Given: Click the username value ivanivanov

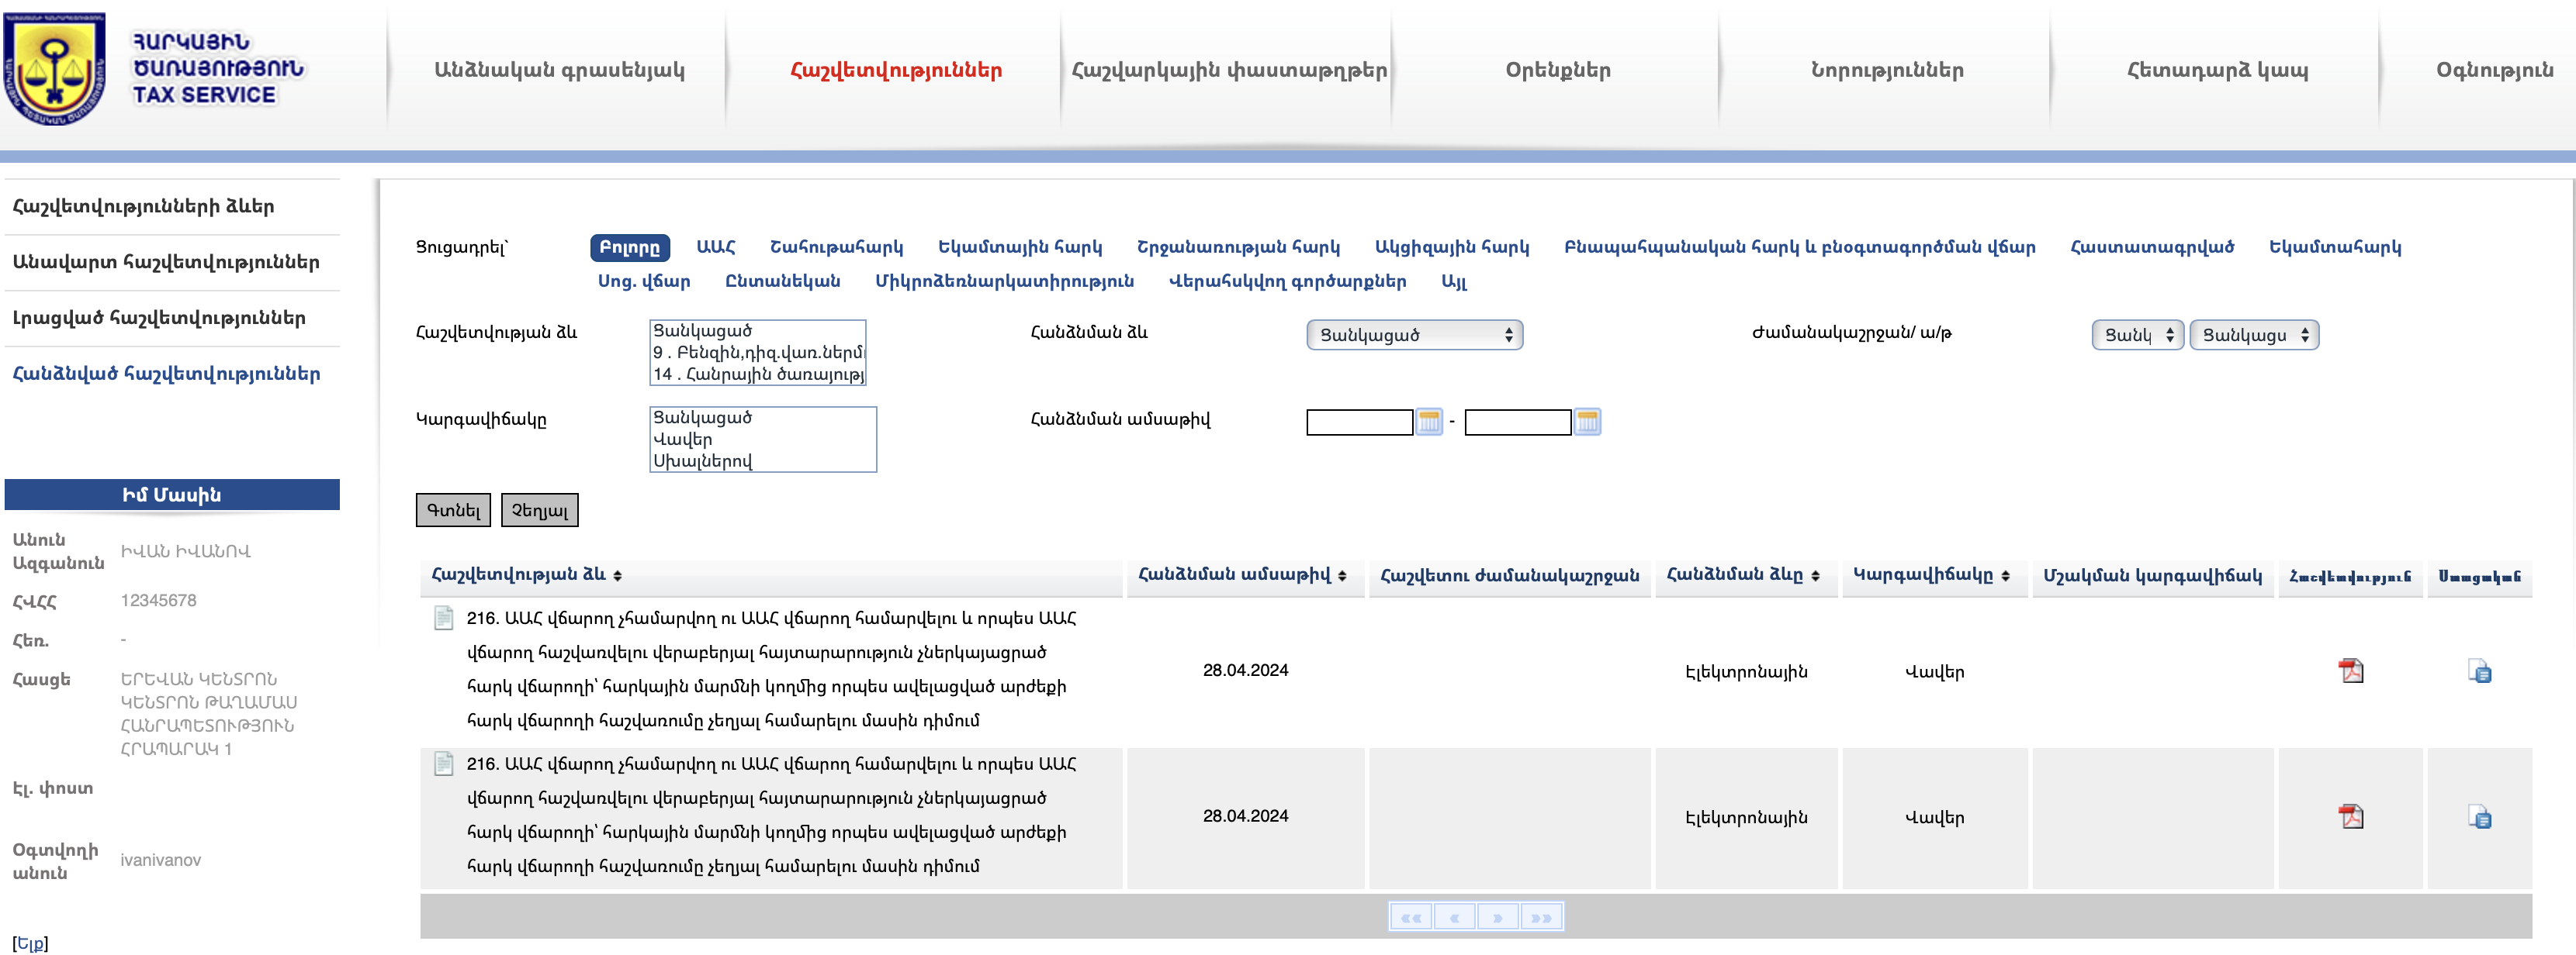Looking at the screenshot, I should tap(161, 860).
